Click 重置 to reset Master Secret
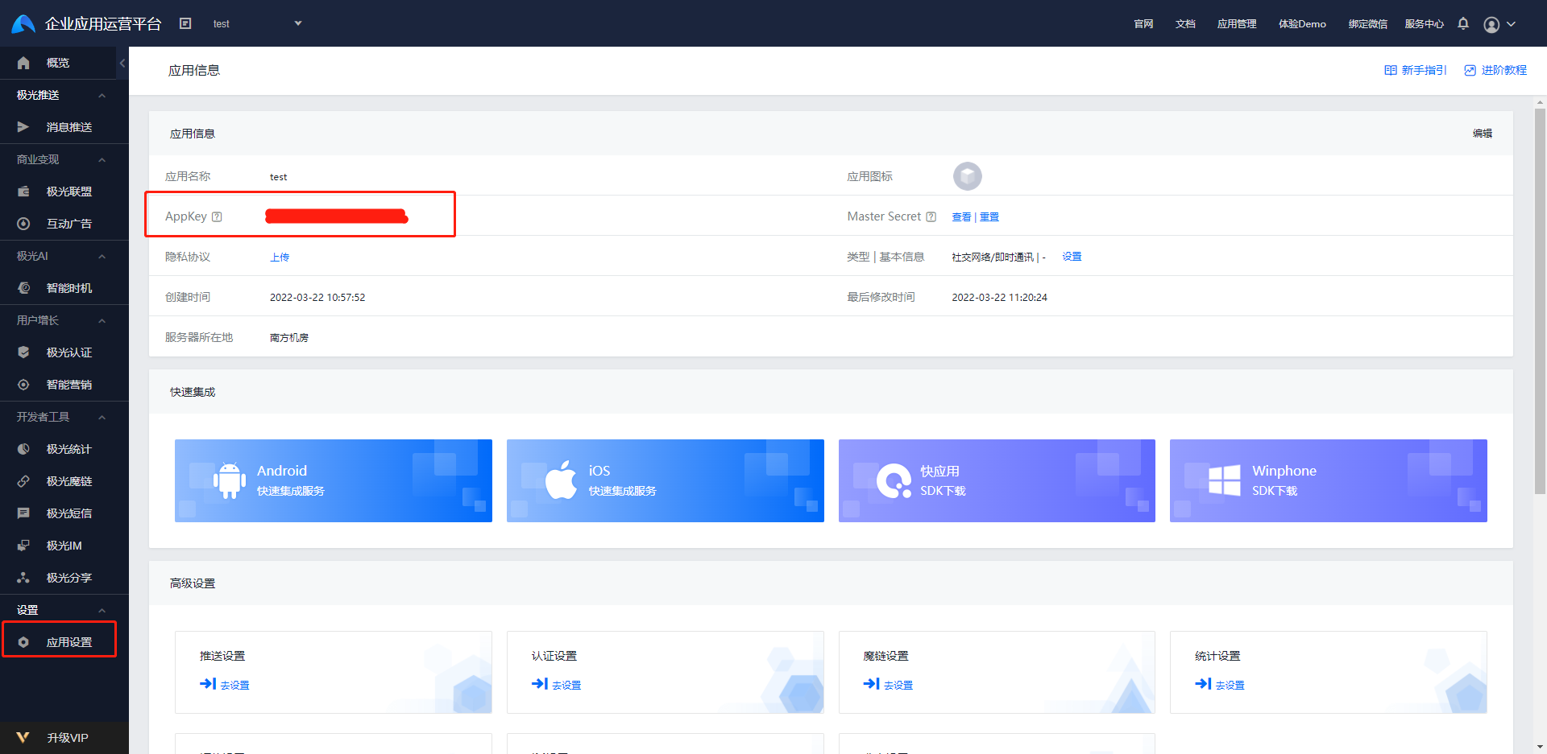The width and height of the screenshot is (1547, 754). click(x=989, y=217)
